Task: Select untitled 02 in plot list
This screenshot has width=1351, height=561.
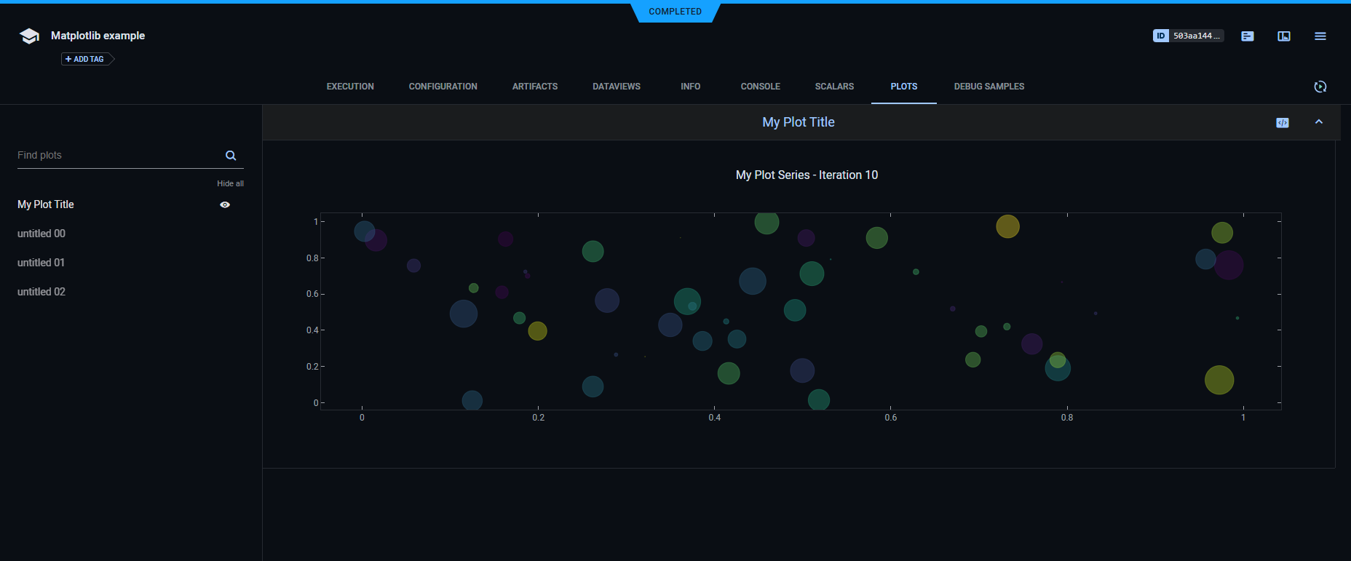Action: pyautogui.click(x=41, y=292)
